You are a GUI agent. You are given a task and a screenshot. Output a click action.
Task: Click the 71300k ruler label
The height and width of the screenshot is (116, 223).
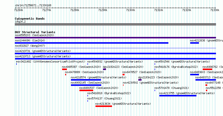point(131,10)
